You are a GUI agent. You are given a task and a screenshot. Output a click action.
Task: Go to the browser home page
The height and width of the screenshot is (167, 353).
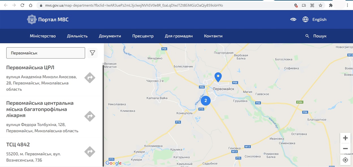point(30,5)
